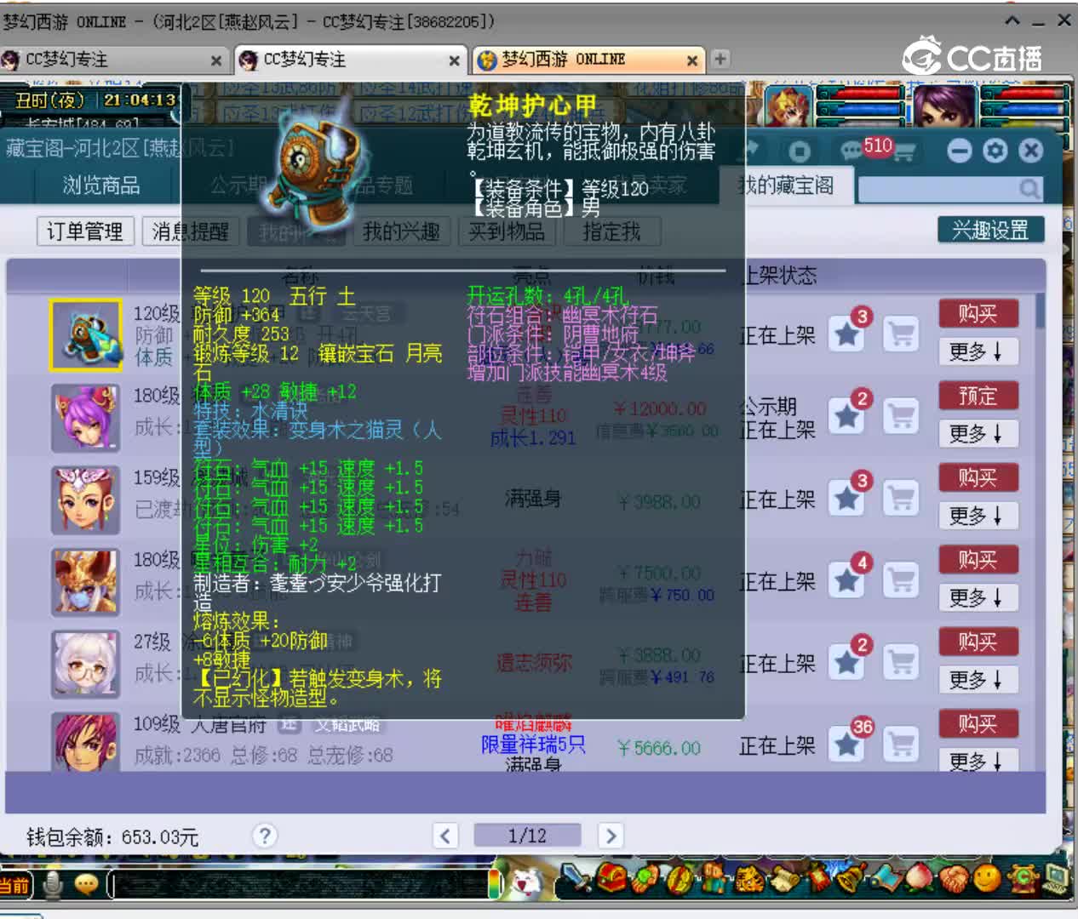This screenshot has height=919, width=1078.
Task: Click the smiley face icon in game toolbar
Action: click(x=987, y=878)
